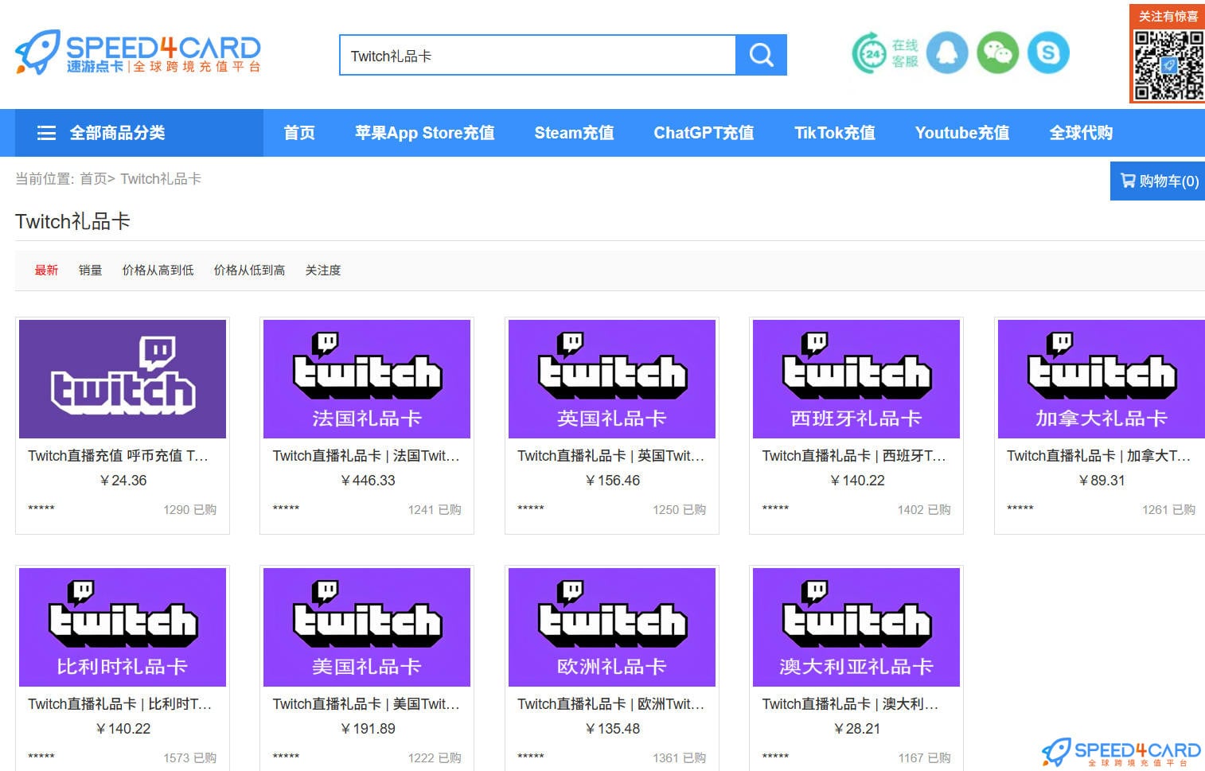Open 苹果App Store充值 nav item

425,133
